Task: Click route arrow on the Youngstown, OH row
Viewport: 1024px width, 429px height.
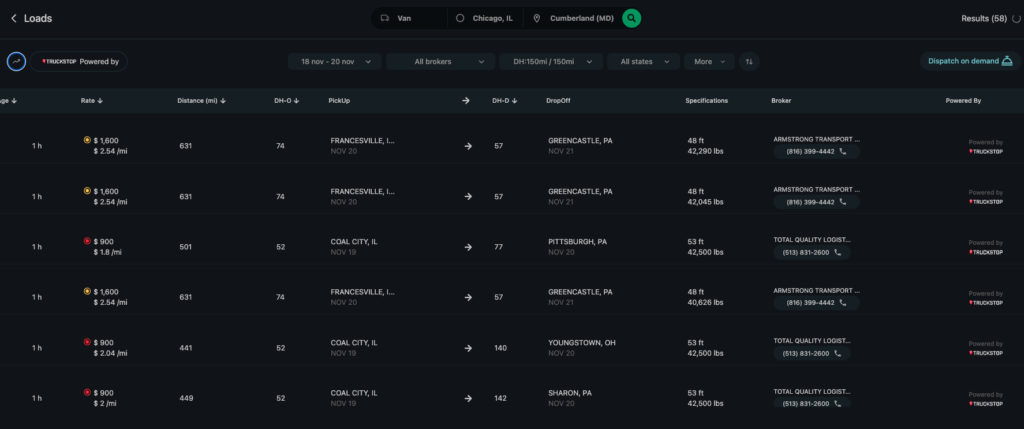Action: click(468, 348)
